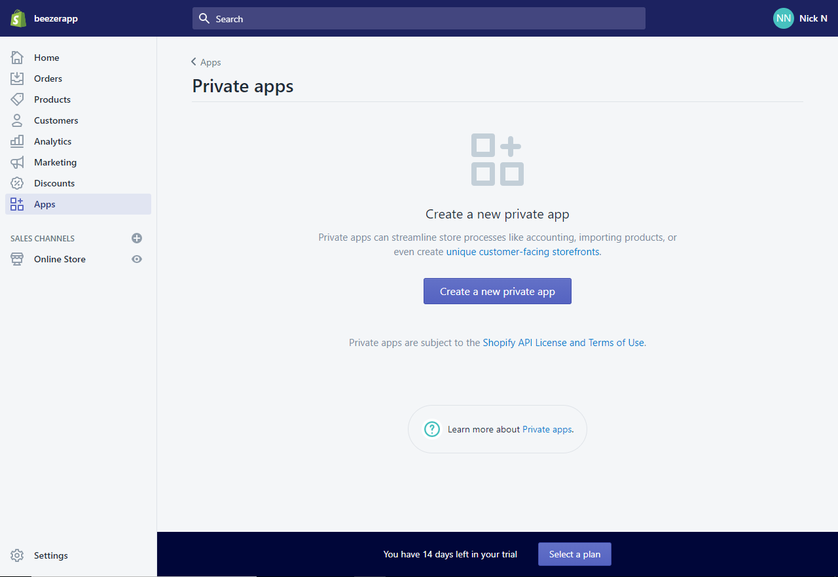
Task: Click Create a new private app button
Action: (498, 291)
